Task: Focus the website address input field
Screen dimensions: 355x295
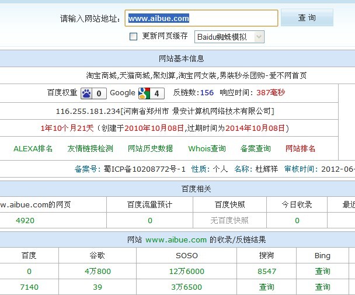Action: pos(201,19)
